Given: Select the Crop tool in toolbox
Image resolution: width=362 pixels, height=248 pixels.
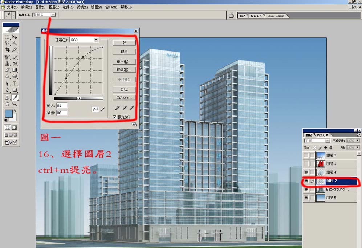Looking at the screenshot, I should tap(7, 50).
